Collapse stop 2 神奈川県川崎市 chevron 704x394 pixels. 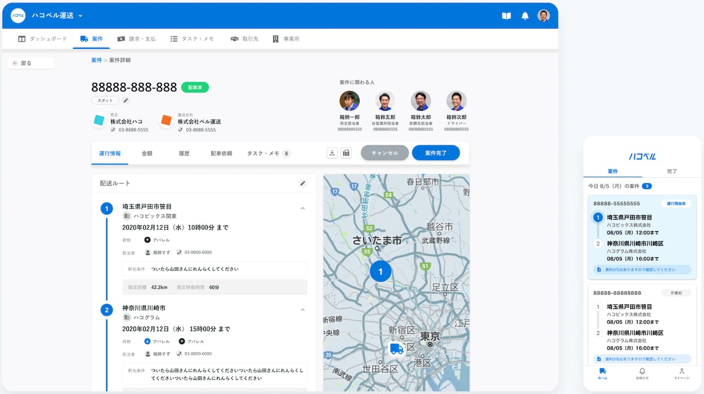[x=303, y=309]
